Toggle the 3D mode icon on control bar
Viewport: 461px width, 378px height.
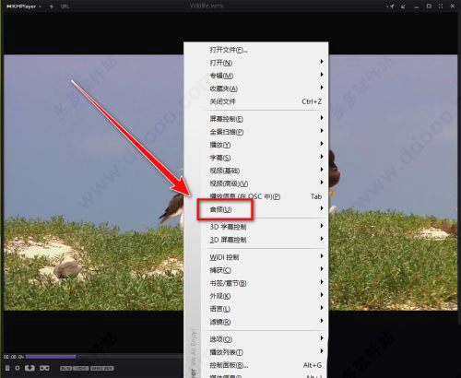(30, 368)
